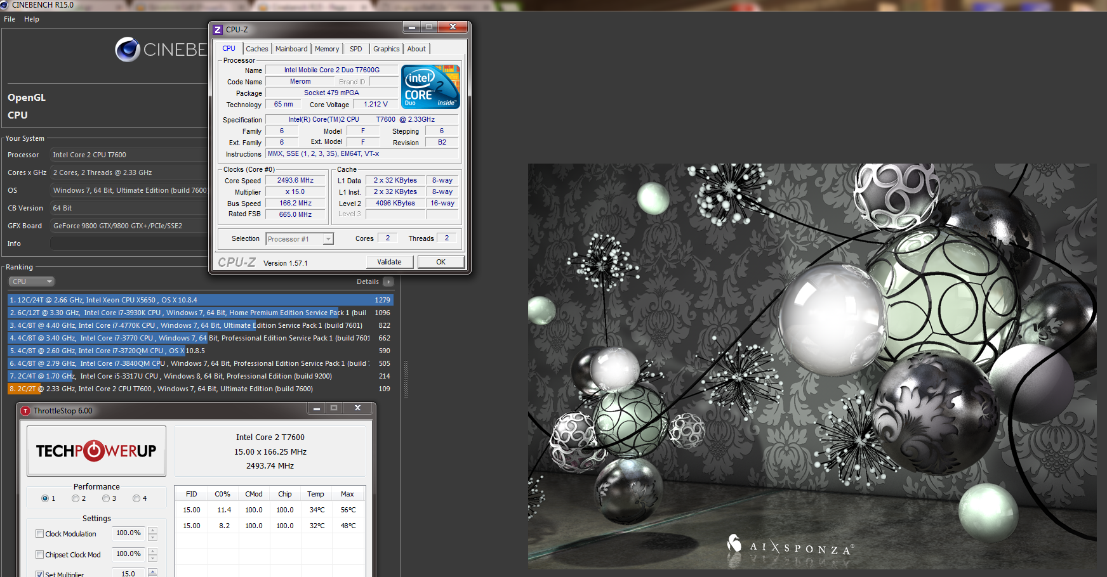This screenshot has width=1107, height=577.
Task: Open the About tab in CPU-Z
Action: tap(416, 49)
